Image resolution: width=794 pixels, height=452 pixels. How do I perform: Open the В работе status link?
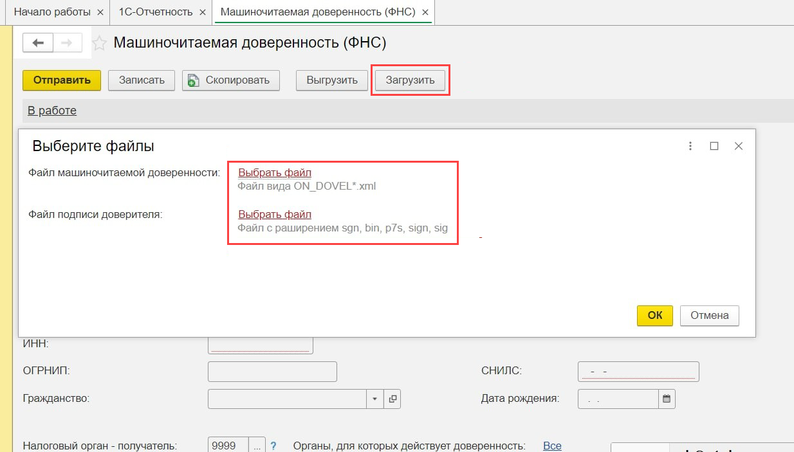click(52, 111)
